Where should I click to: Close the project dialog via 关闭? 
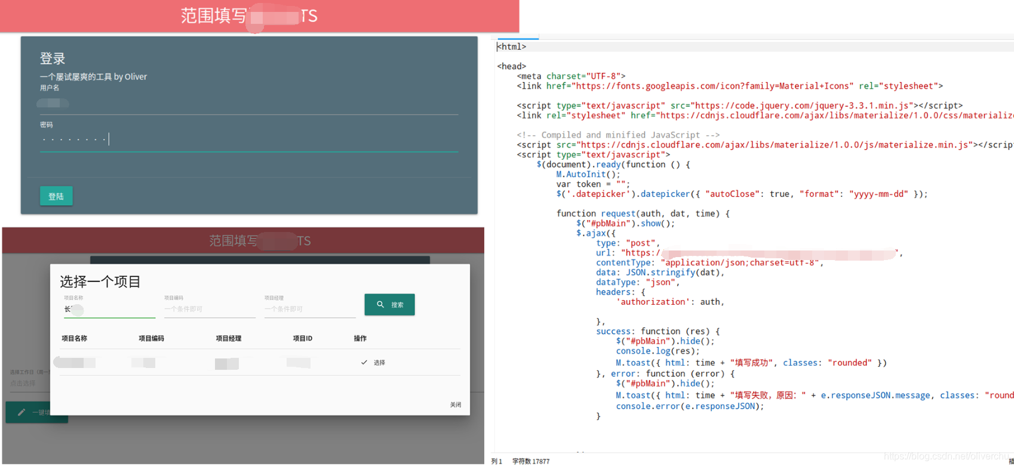click(x=456, y=405)
